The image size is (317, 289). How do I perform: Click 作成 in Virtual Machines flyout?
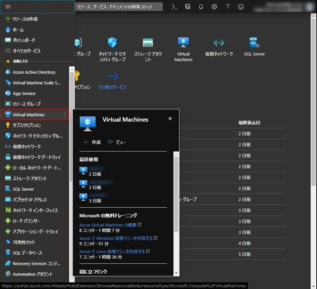92,142
